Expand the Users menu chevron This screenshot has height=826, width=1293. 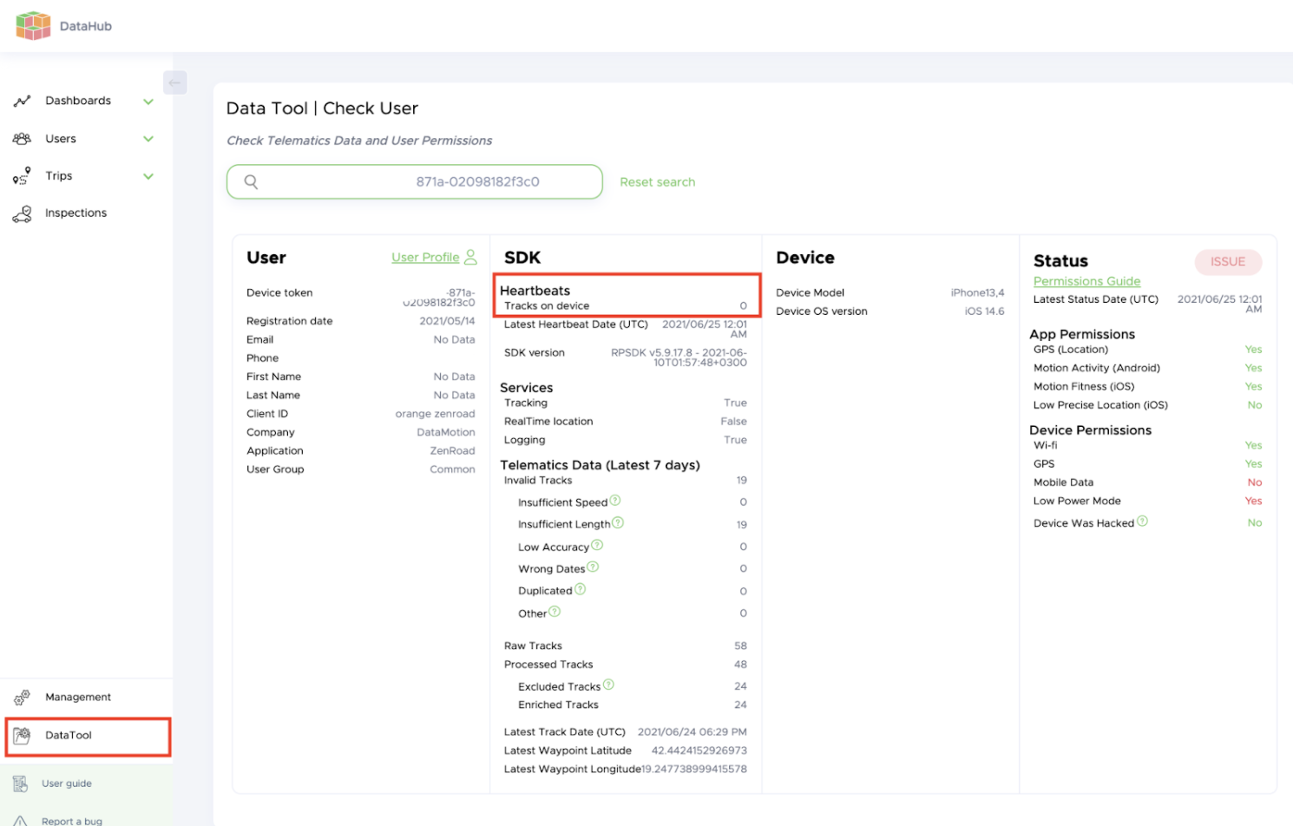[x=148, y=139]
